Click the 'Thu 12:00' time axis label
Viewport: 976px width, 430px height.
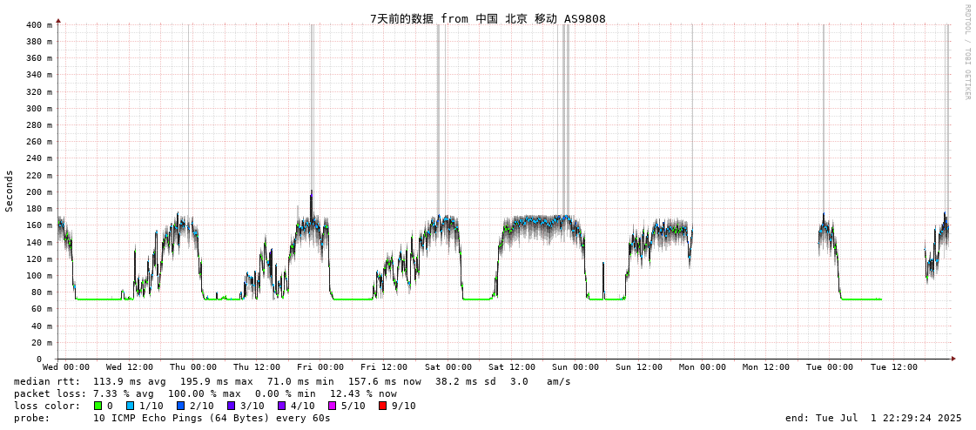[x=257, y=367]
